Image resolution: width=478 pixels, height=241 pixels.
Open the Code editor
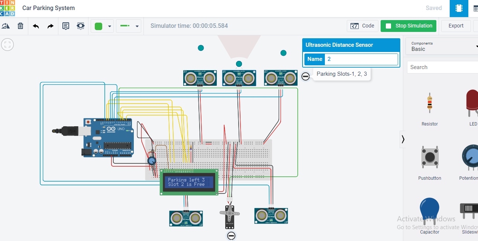(x=363, y=26)
